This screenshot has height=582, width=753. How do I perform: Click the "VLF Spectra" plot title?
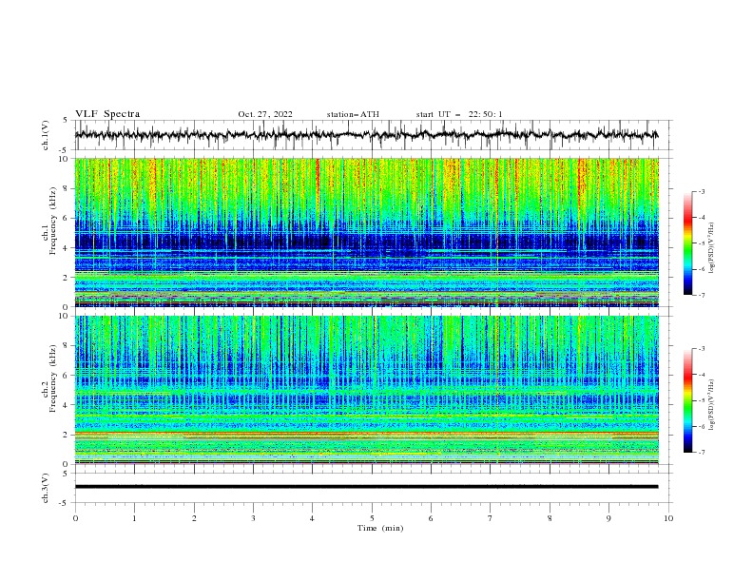tap(107, 114)
